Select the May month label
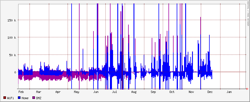The width and height of the screenshot is (250, 102). pyautogui.click(x=77, y=92)
